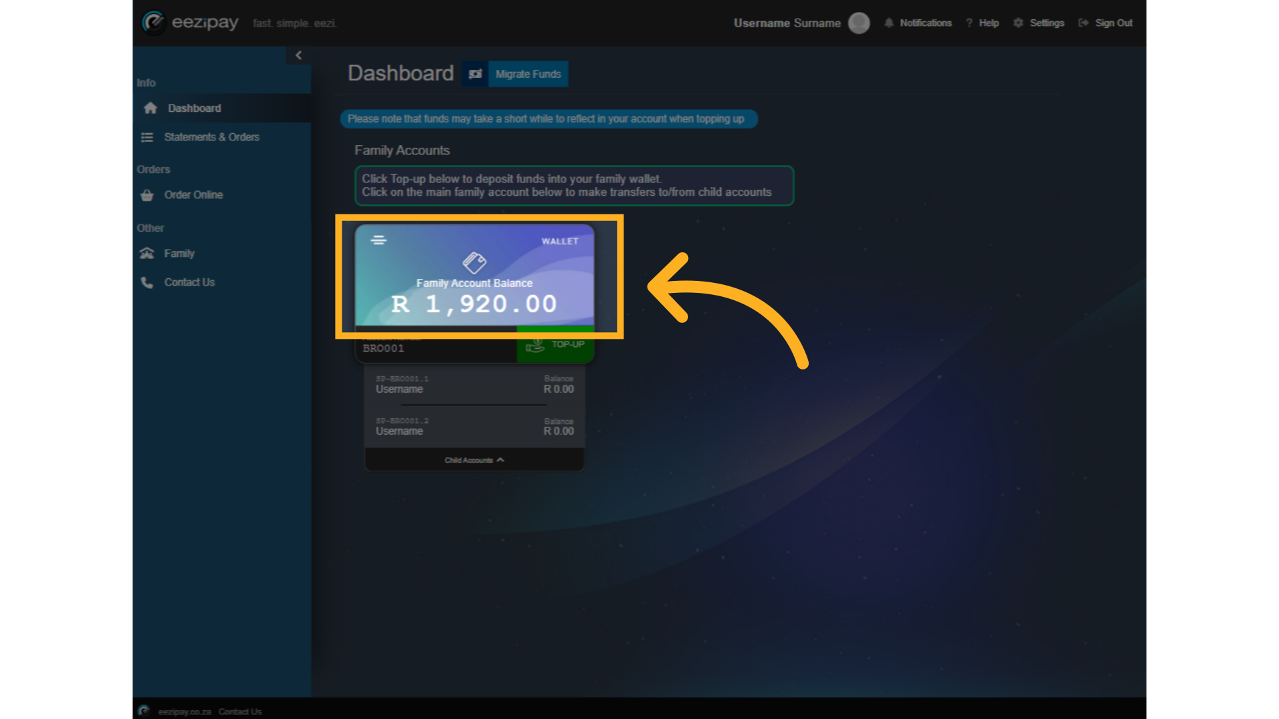Open Notifications via the bell icon
Viewport: 1279px width, 719px height.
tap(889, 23)
